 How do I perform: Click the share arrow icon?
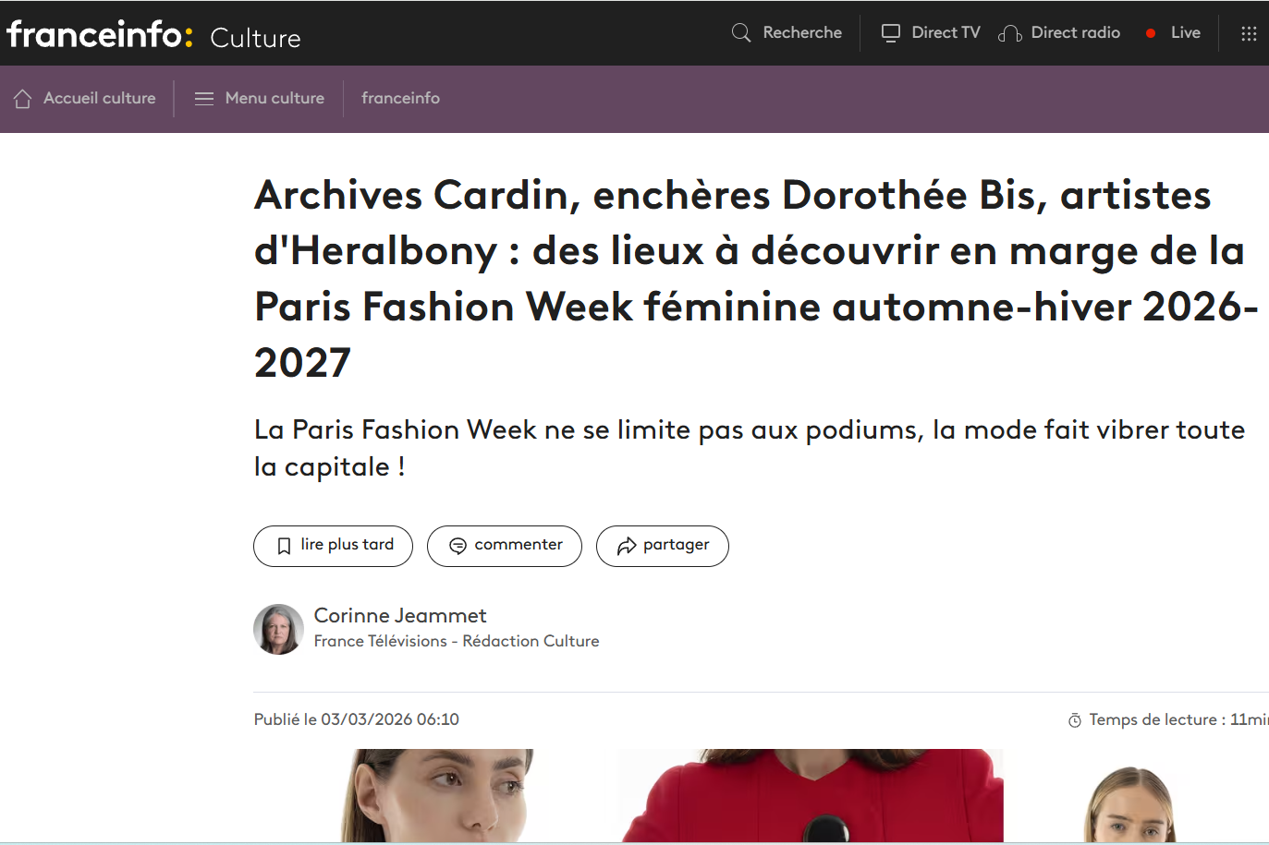pyautogui.click(x=627, y=546)
